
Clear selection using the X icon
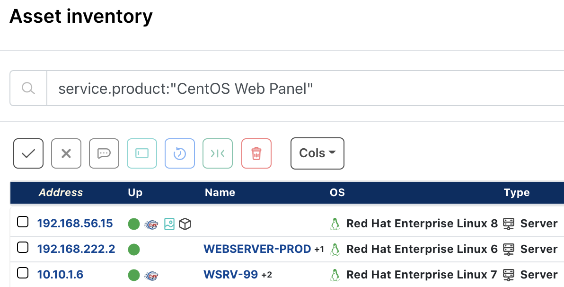(66, 153)
